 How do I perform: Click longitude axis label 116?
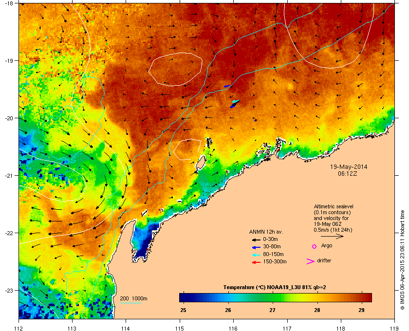point(233,329)
